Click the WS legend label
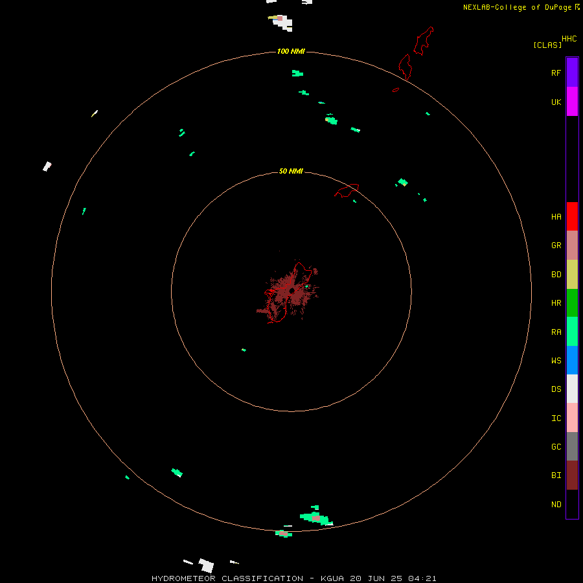The height and width of the screenshot is (583, 583). pos(556,360)
